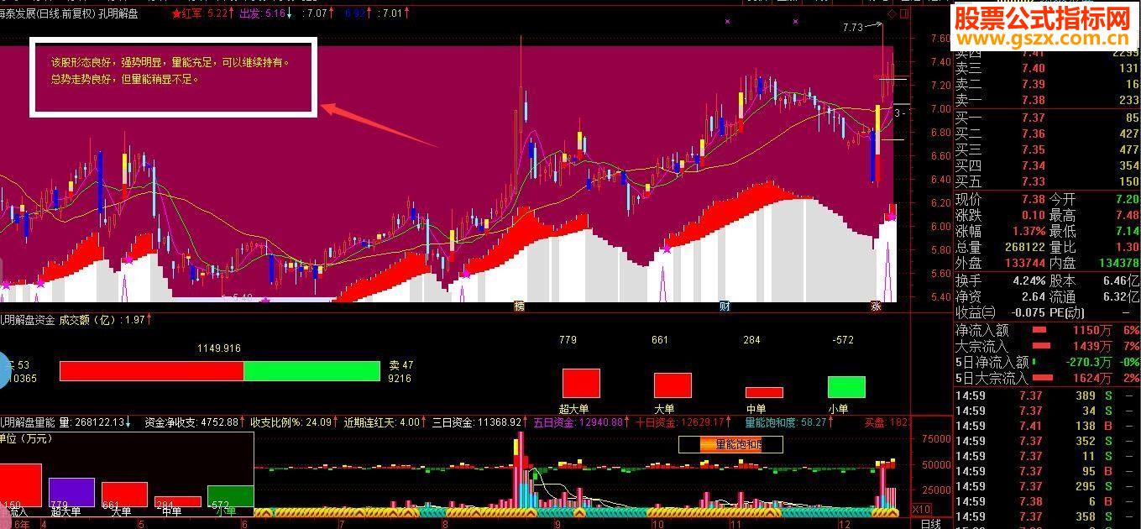Select the 买三 7.35 order row
This screenshot has width=1141, height=529.
[1047, 149]
